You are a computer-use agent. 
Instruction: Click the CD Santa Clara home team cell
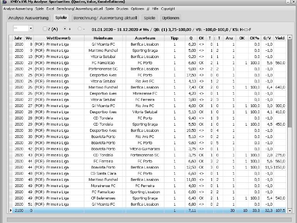pos(103,174)
